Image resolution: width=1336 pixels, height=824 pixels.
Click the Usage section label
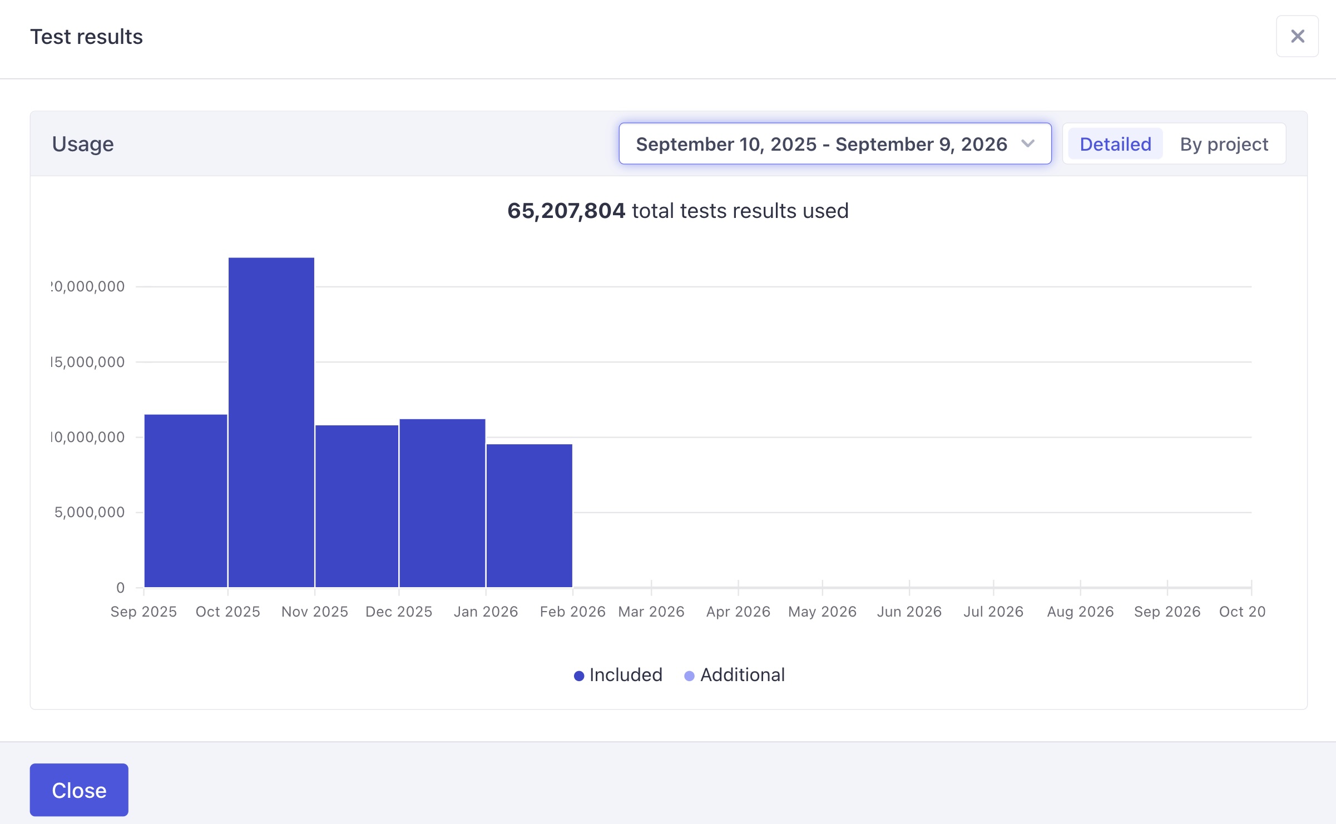[x=82, y=143]
